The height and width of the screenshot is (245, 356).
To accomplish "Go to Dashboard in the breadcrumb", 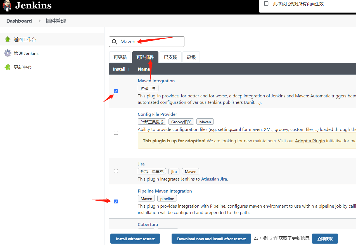I will [x=19, y=21].
